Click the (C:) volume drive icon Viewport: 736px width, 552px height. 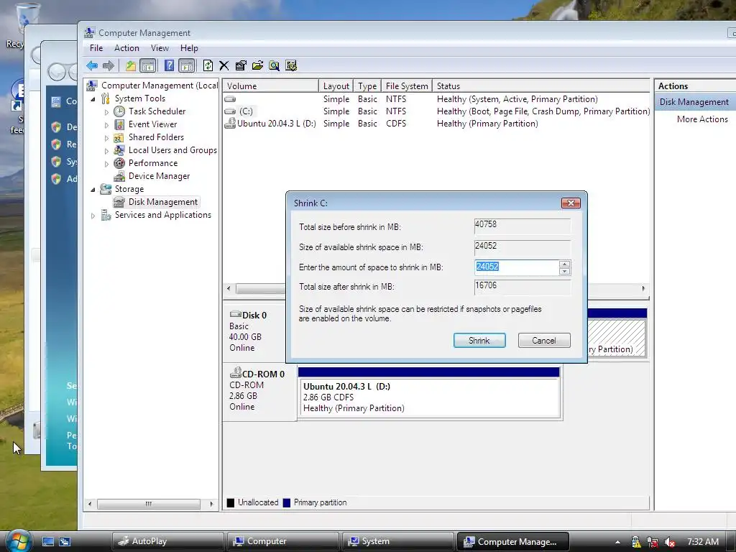(230, 111)
